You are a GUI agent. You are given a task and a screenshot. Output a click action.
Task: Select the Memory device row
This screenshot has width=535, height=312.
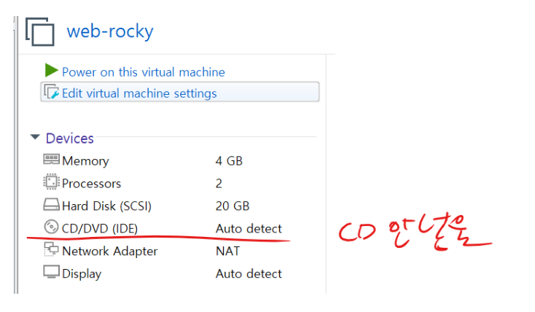click(x=85, y=161)
